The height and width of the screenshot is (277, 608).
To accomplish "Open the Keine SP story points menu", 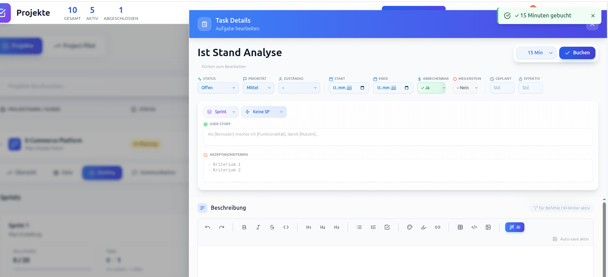I will coord(264,112).
